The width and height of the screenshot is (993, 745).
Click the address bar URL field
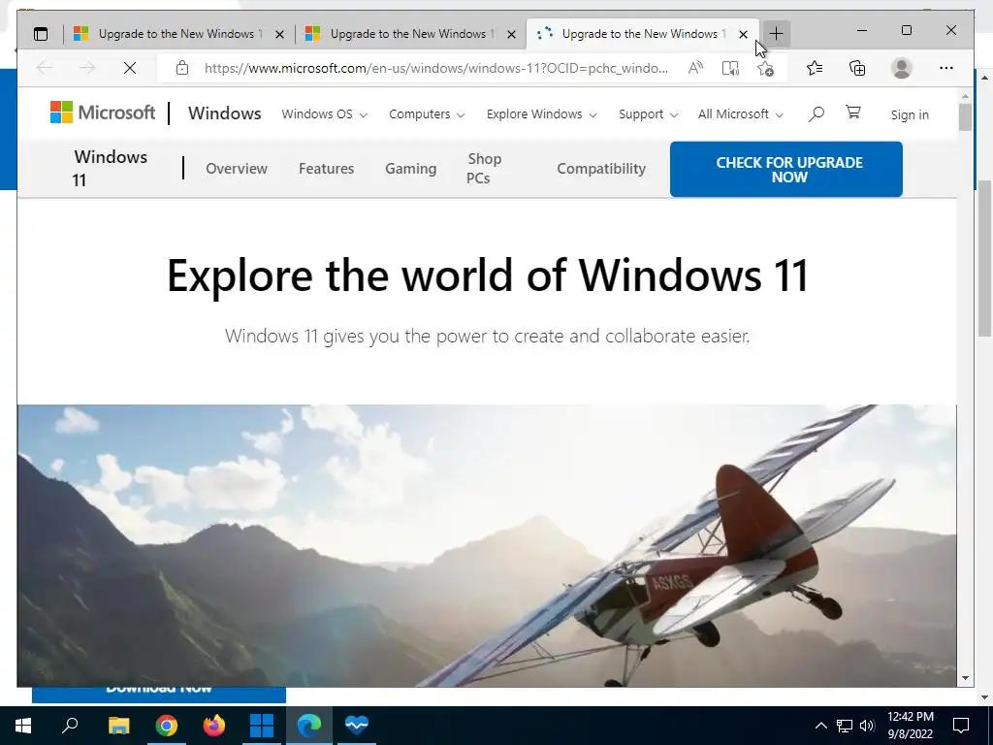tap(435, 68)
